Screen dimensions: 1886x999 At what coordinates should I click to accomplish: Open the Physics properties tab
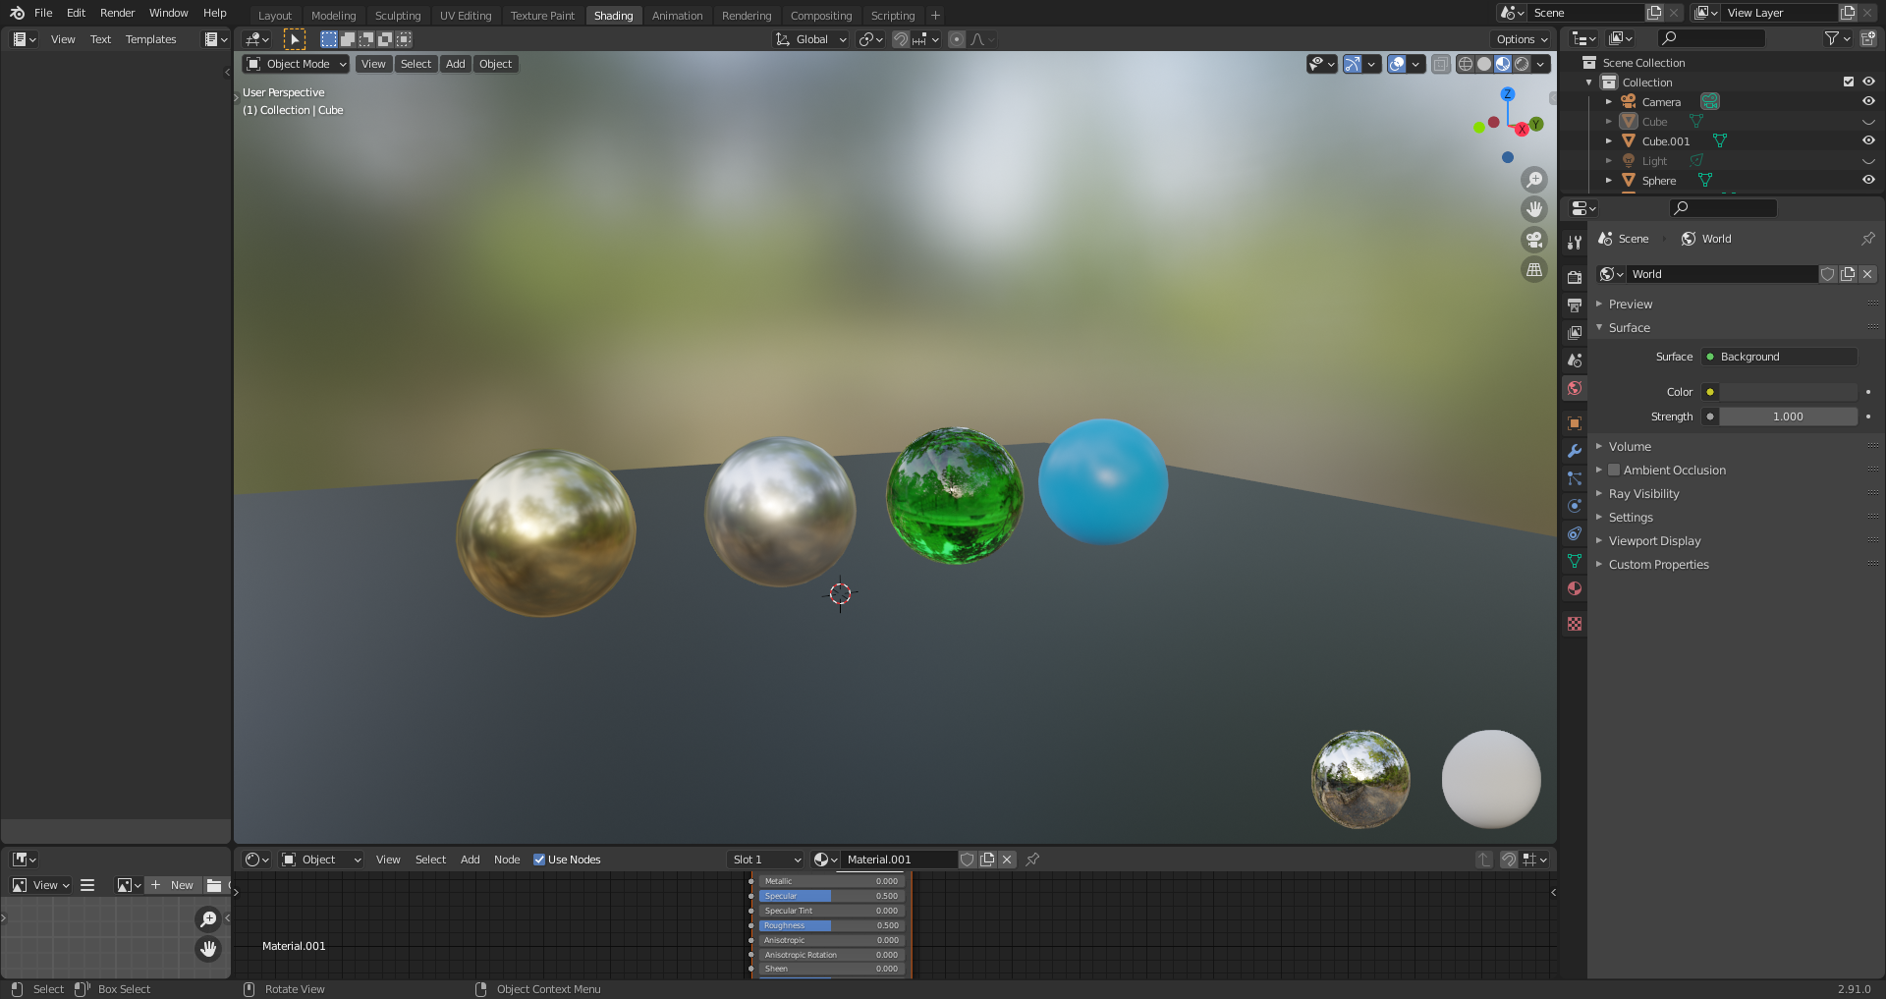pyautogui.click(x=1575, y=506)
